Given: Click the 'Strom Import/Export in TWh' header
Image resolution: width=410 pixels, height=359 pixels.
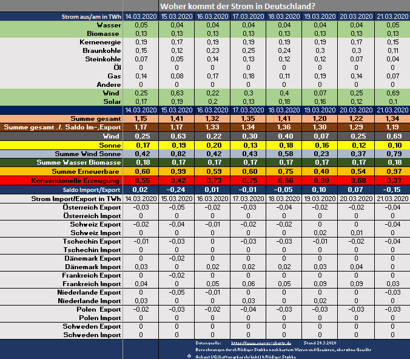Looking at the screenshot, I should 75,199.
